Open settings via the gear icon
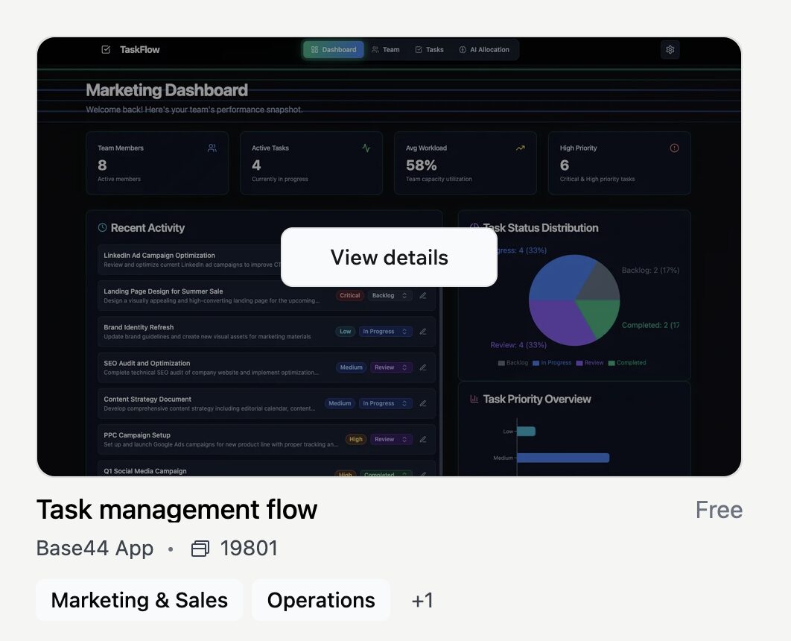 click(670, 50)
